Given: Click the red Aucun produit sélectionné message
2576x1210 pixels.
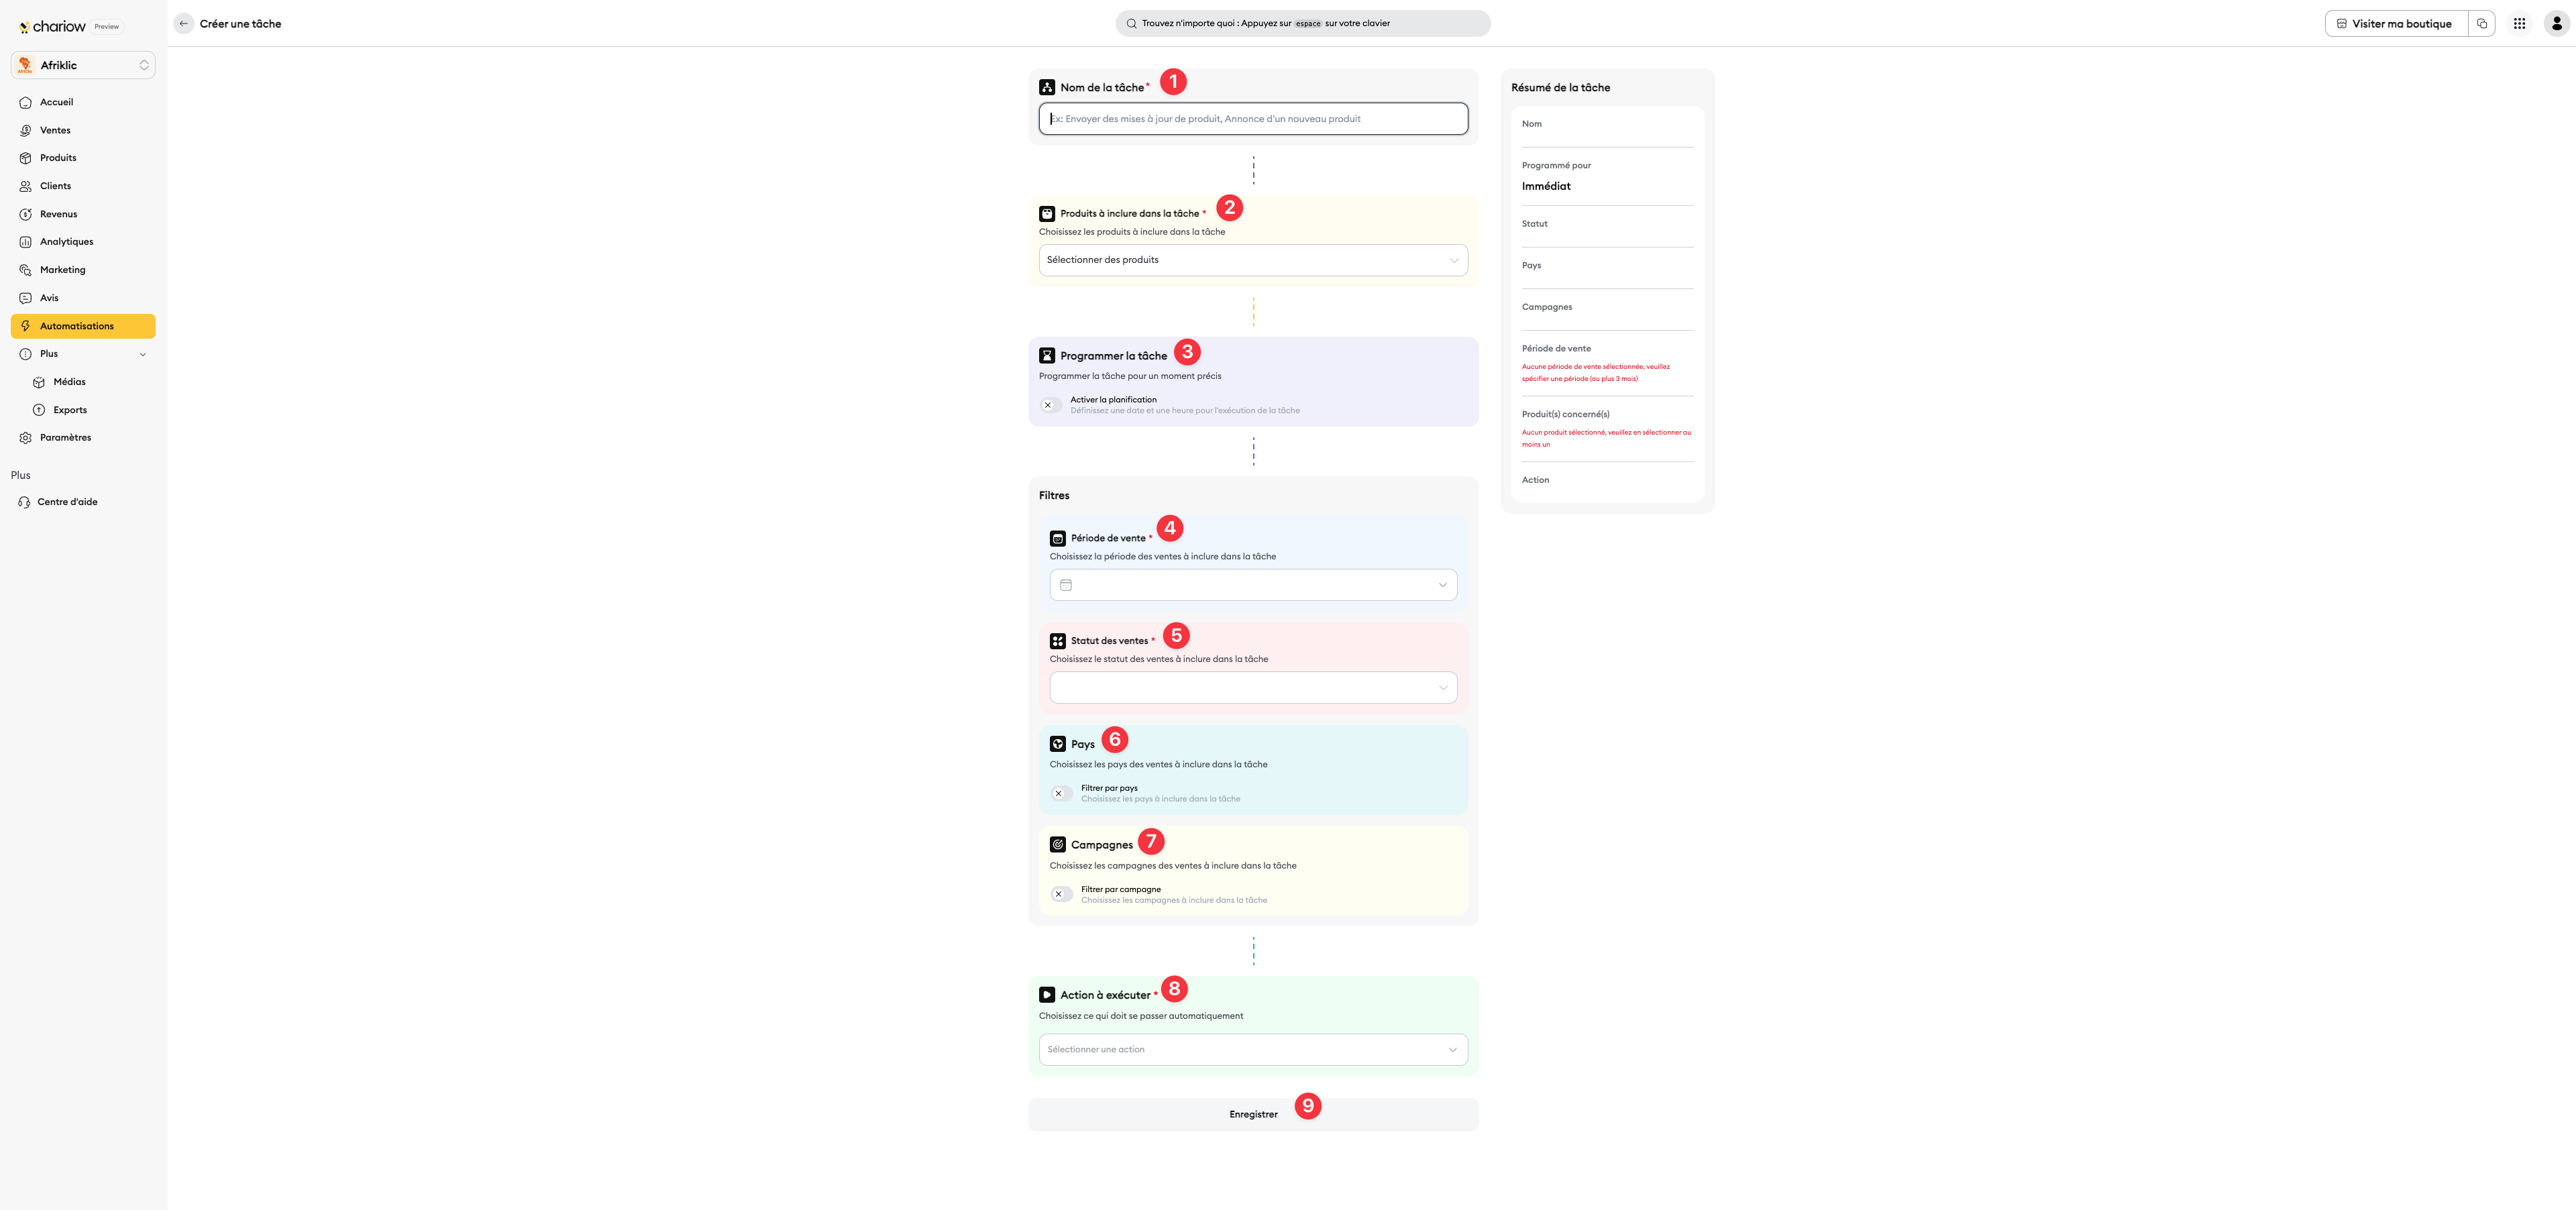Looking at the screenshot, I should [1606, 439].
